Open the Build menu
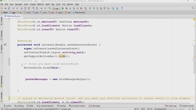Viewport: 196px width, 110px height. click(x=48, y=4)
